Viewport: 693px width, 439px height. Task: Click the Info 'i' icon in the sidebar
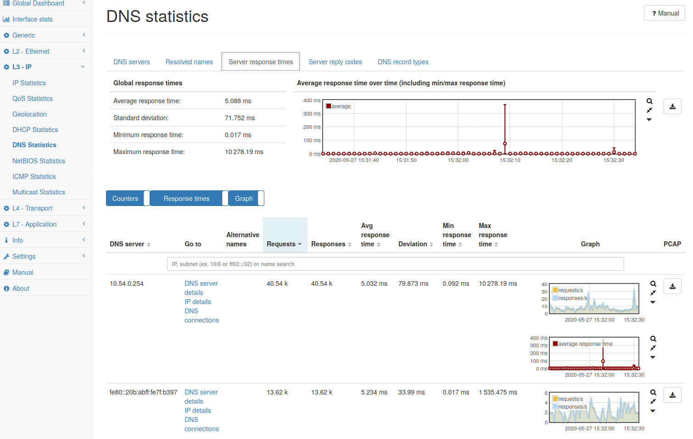pos(6,240)
